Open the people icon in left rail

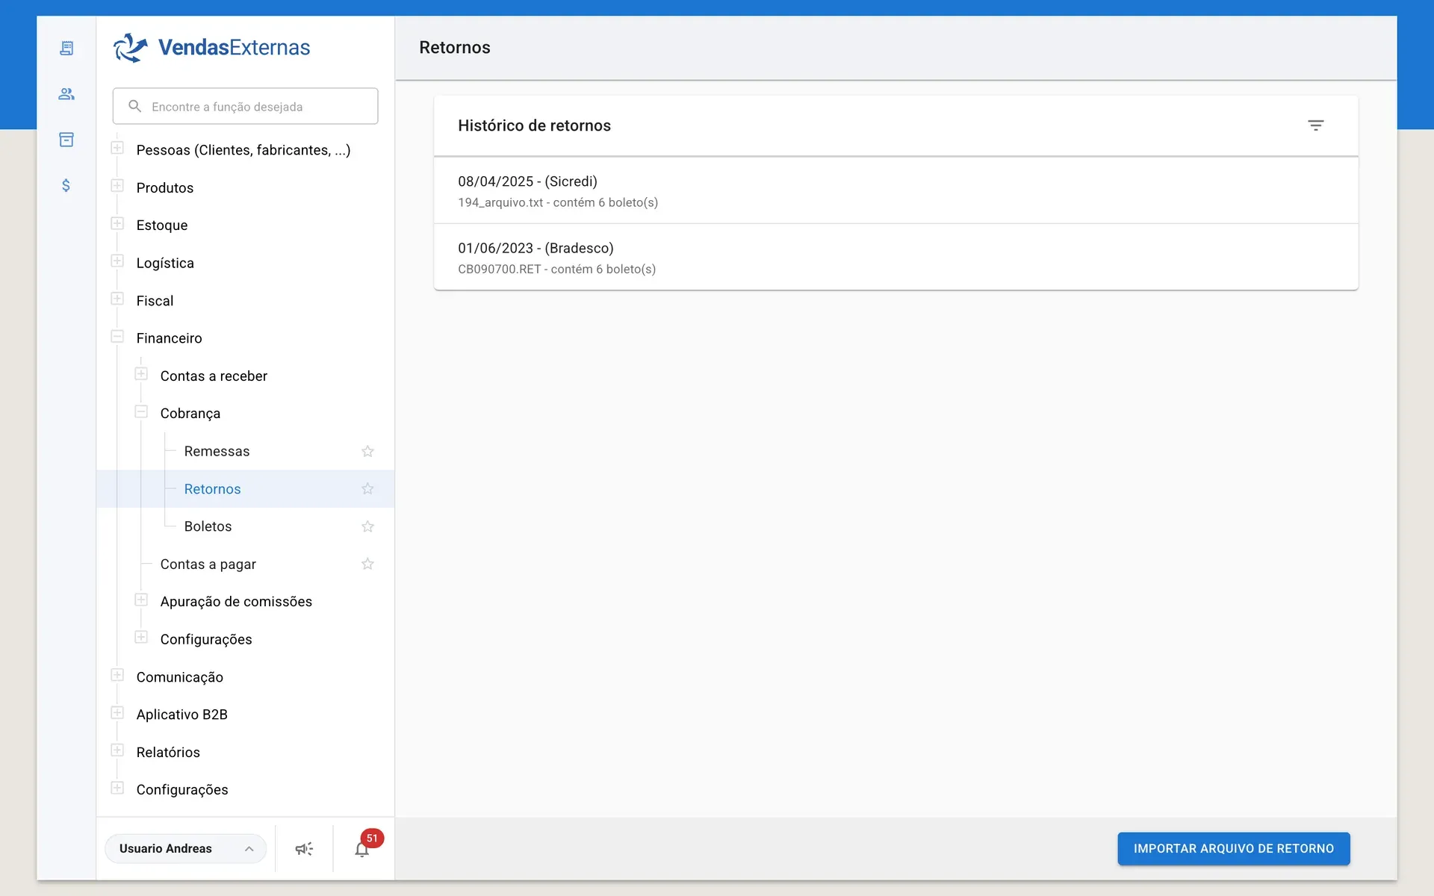point(66,94)
